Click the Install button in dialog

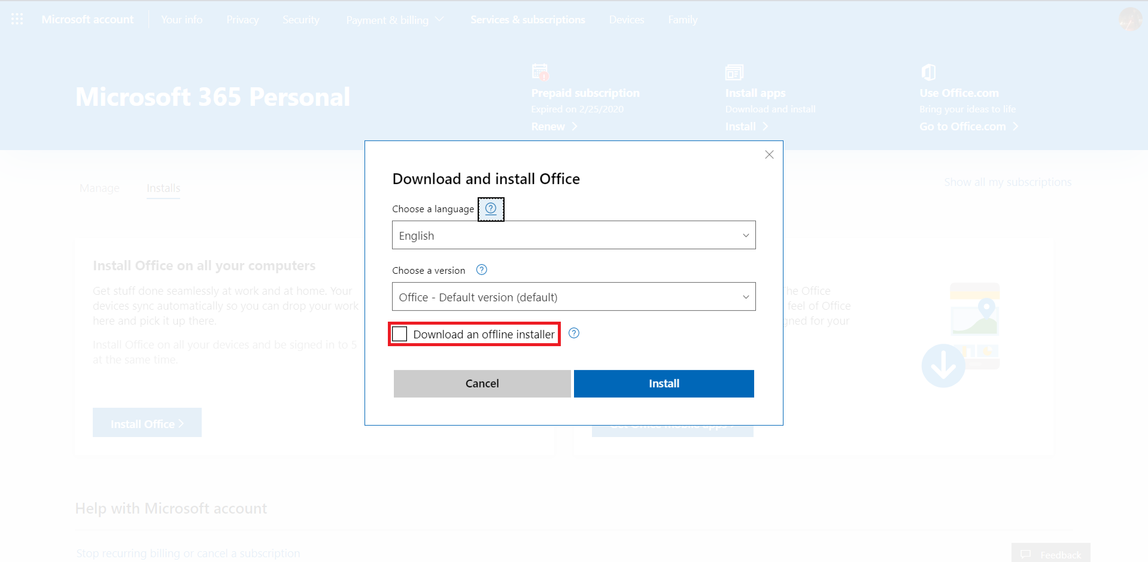[664, 383]
